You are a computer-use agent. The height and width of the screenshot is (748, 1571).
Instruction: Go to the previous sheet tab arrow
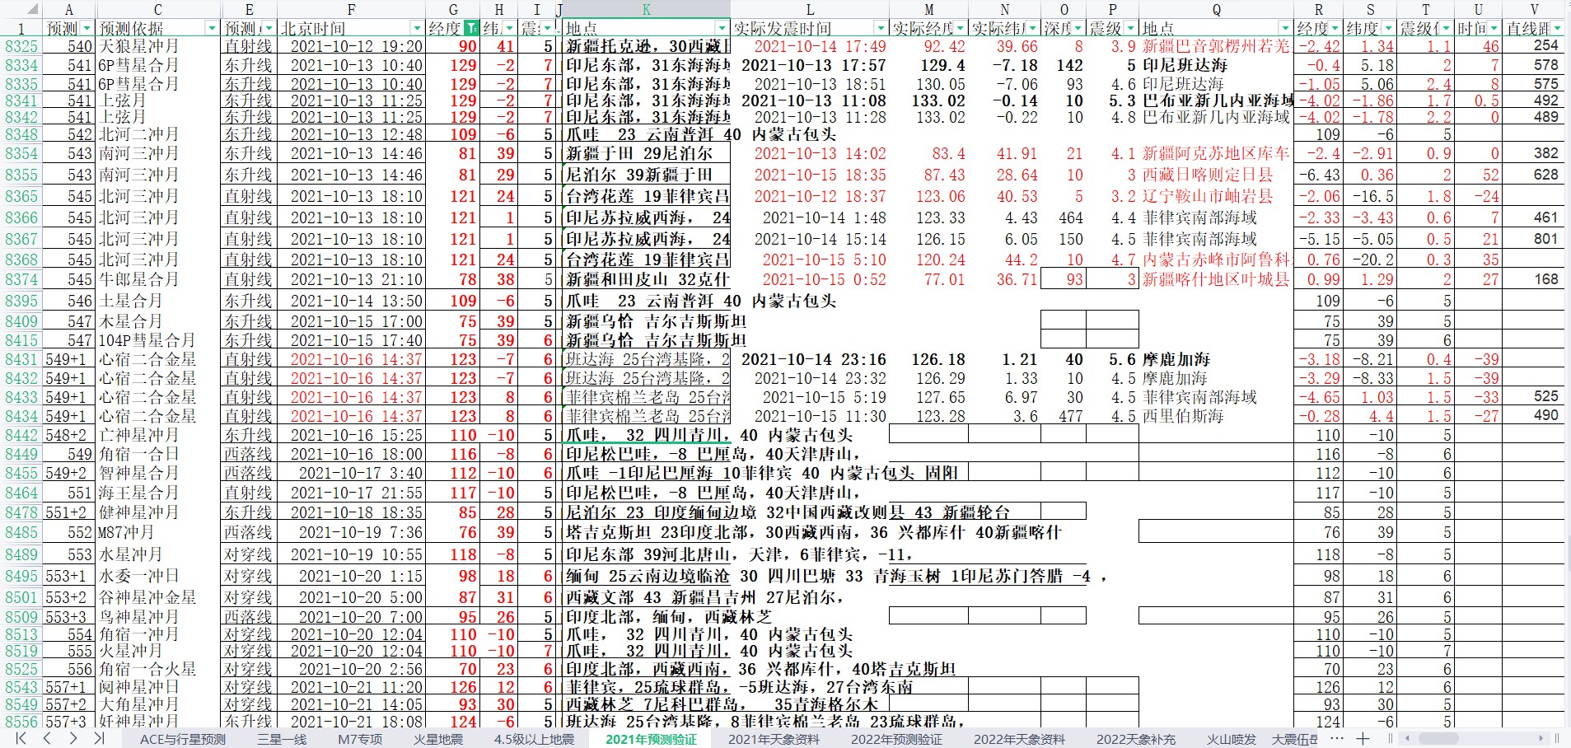pyautogui.click(x=48, y=738)
